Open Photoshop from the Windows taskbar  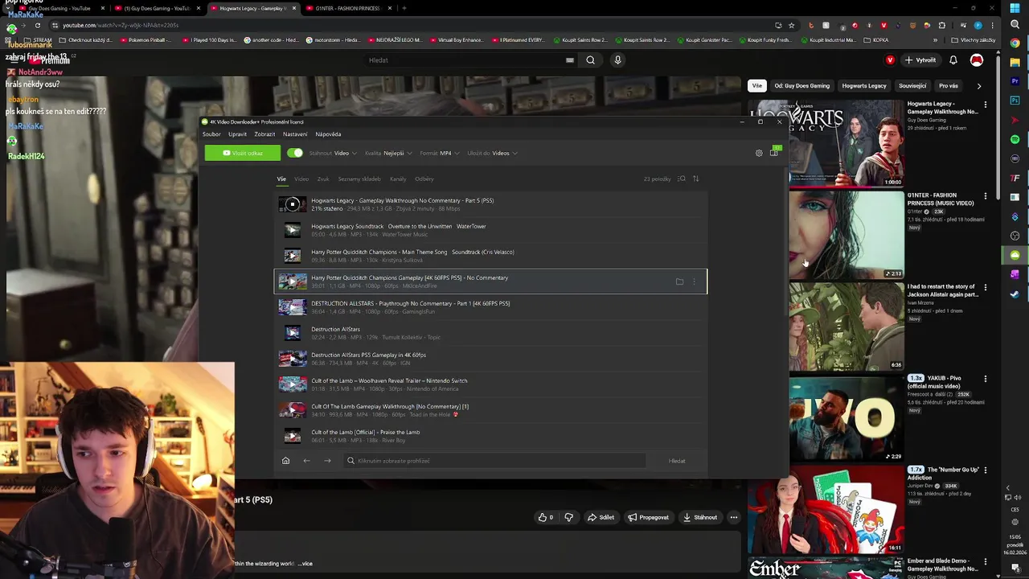[x=1015, y=101]
